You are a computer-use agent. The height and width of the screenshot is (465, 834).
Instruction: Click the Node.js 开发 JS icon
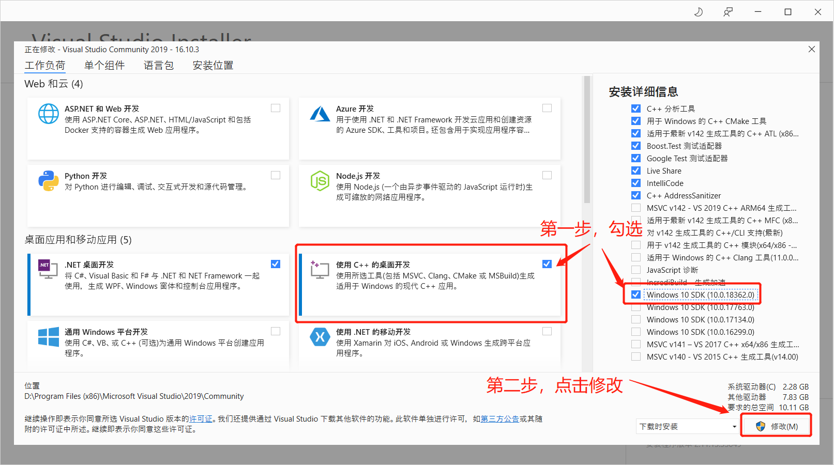[320, 181]
